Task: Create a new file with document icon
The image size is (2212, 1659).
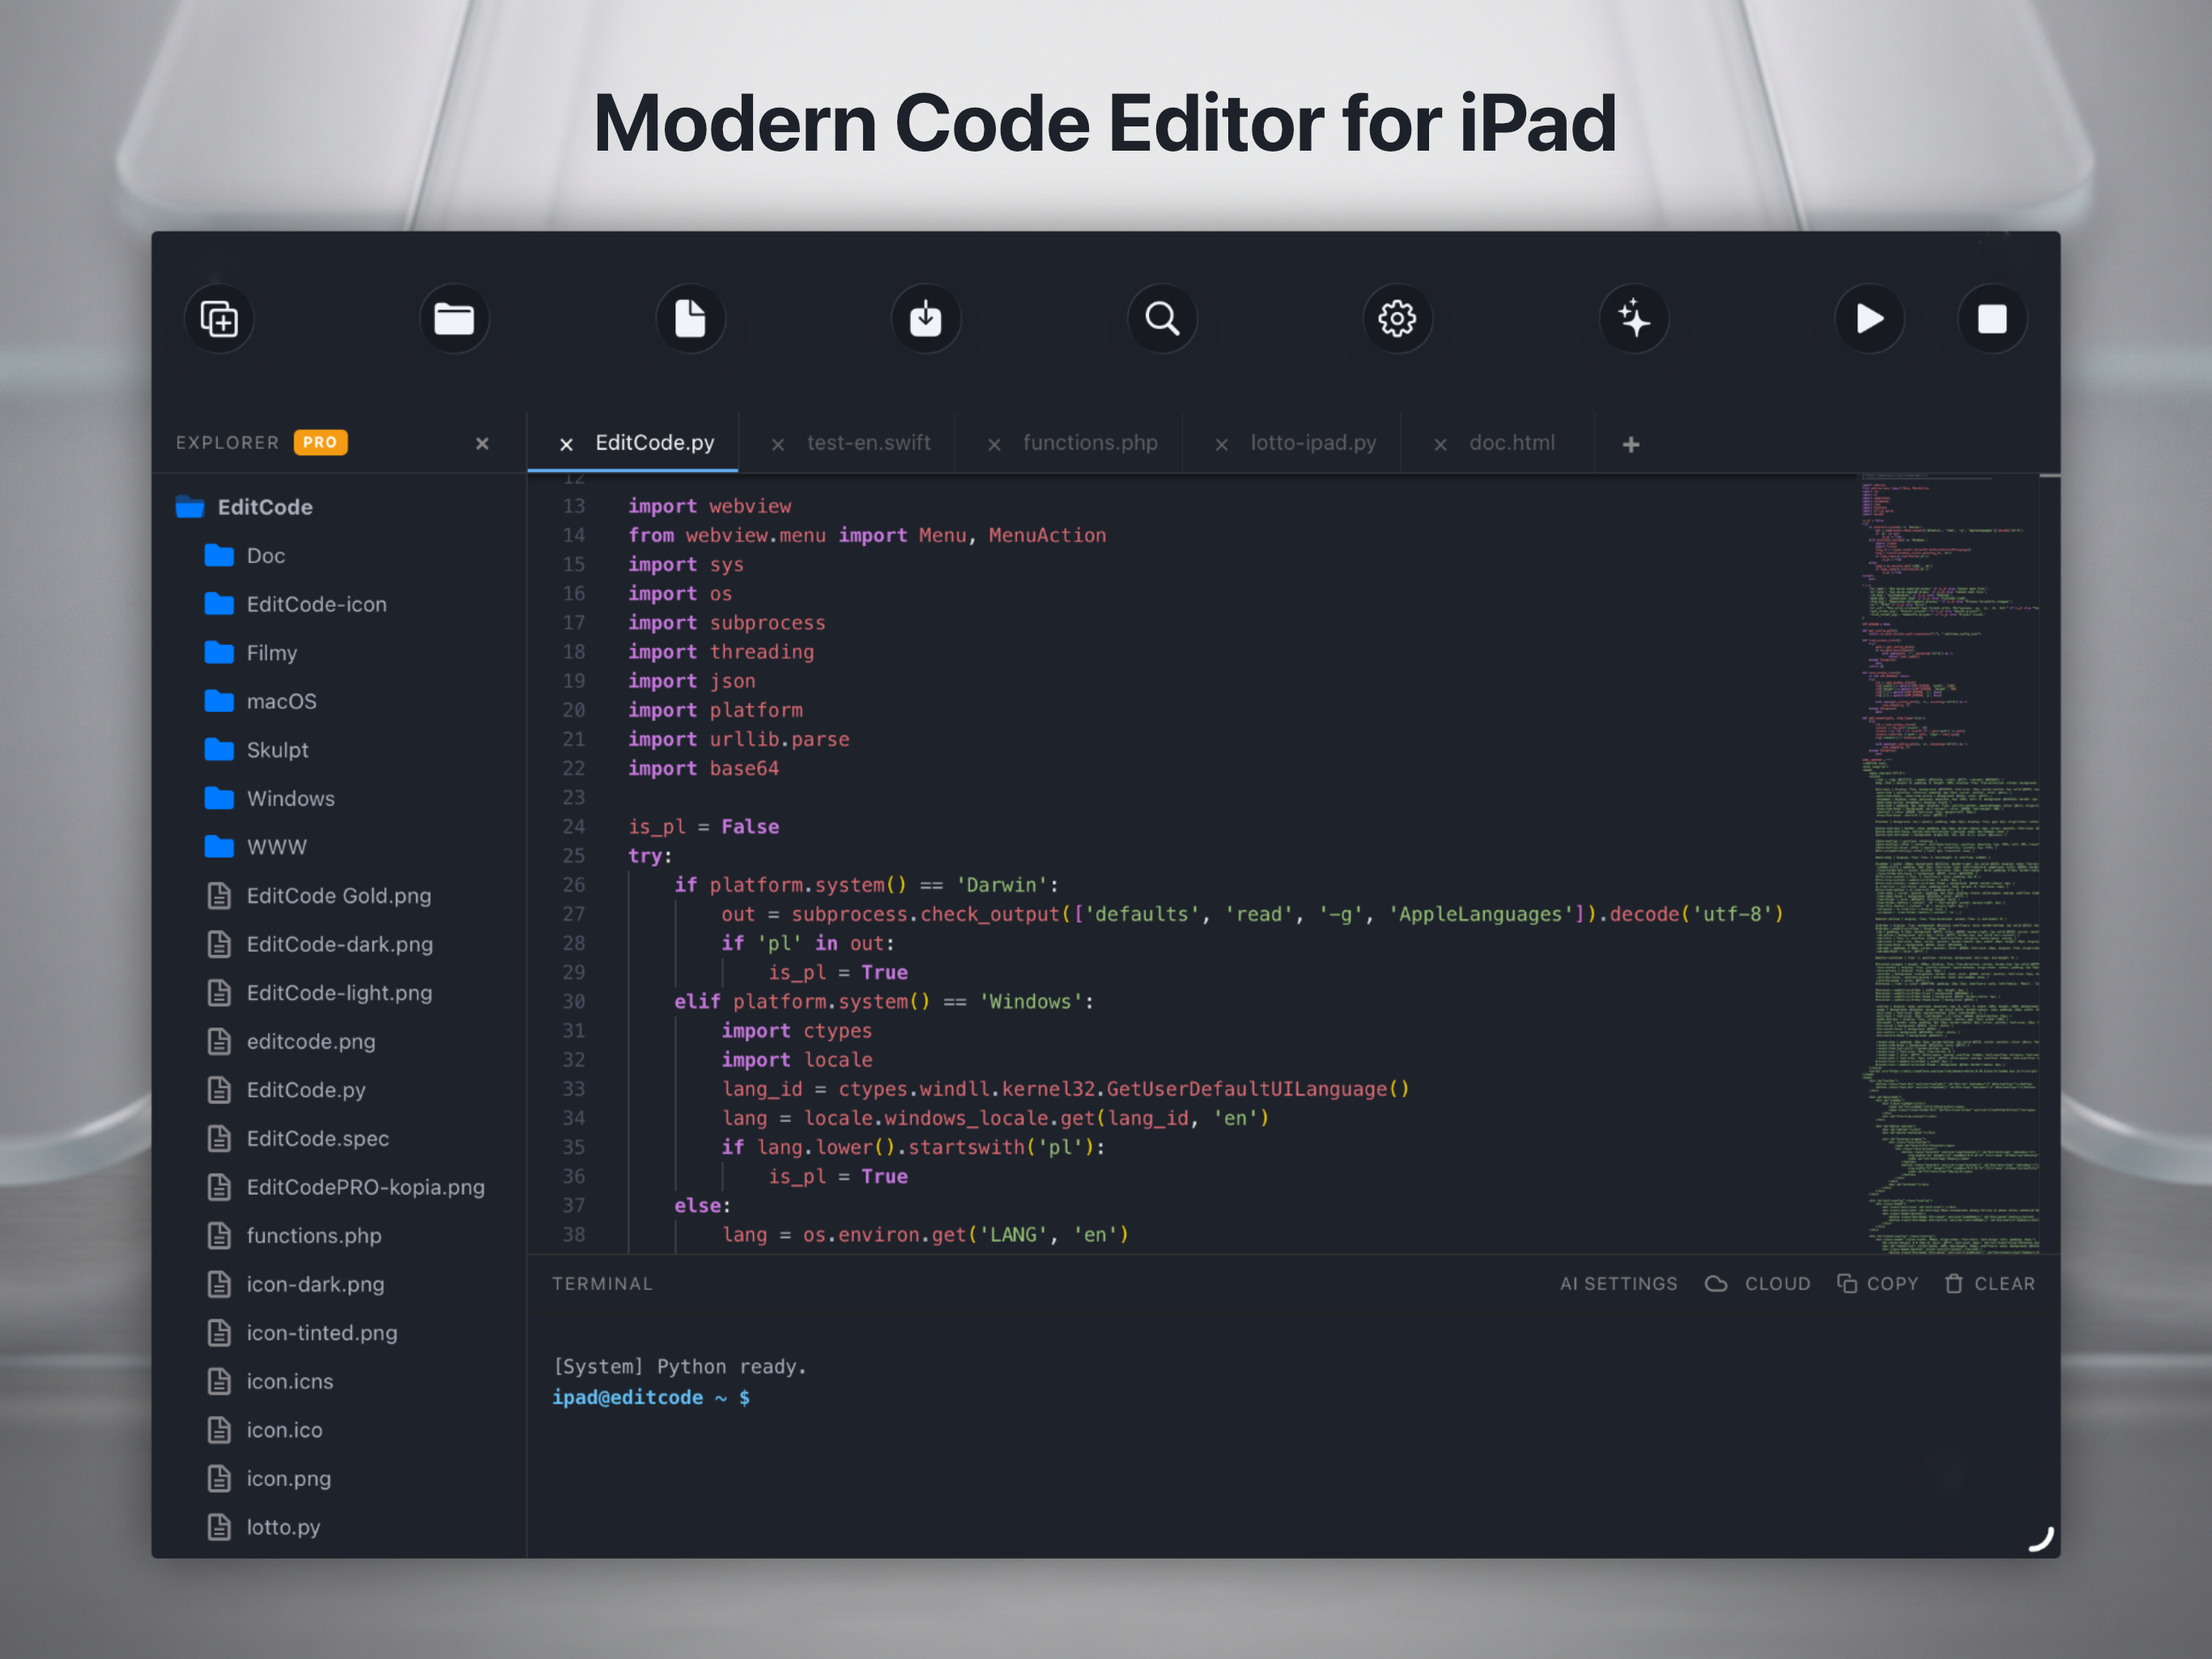Action: click(690, 319)
